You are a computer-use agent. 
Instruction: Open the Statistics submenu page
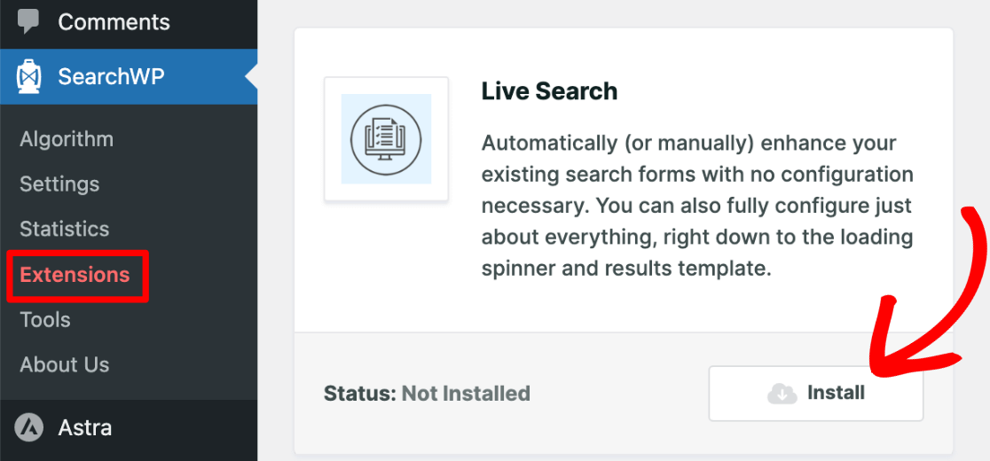point(64,229)
